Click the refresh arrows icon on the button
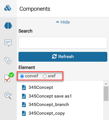 [x=54, y=56]
